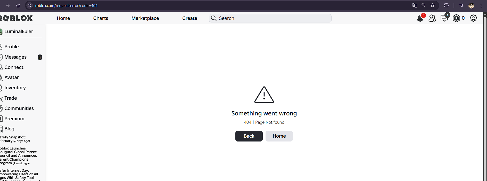Go to Marketplace in top navigation

(x=145, y=18)
